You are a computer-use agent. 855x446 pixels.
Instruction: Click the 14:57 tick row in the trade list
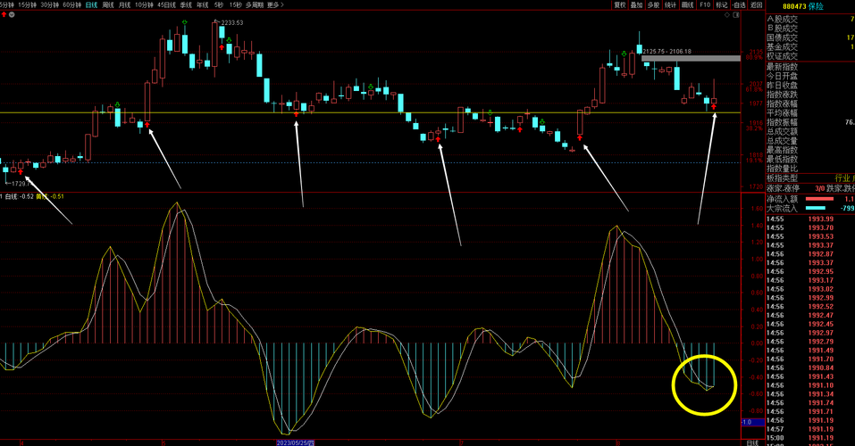point(810,429)
